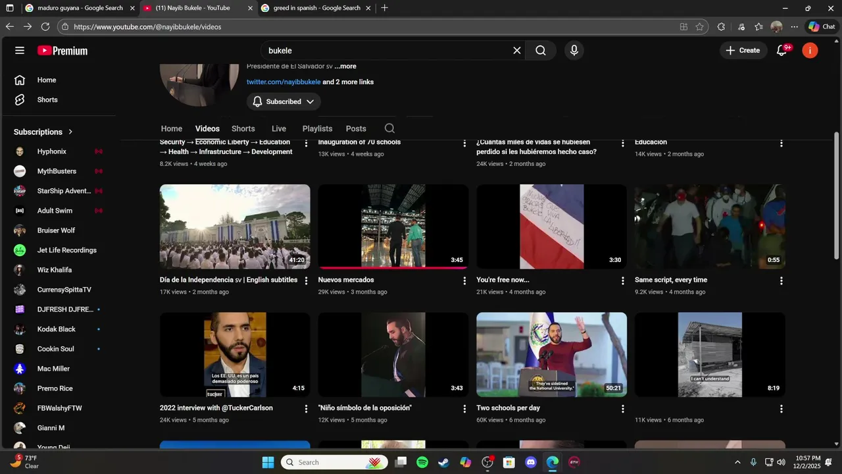Play the Nuevos mercados video thumbnail
Image resolution: width=842 pixels, height=474 pixels.
[393, 226]
